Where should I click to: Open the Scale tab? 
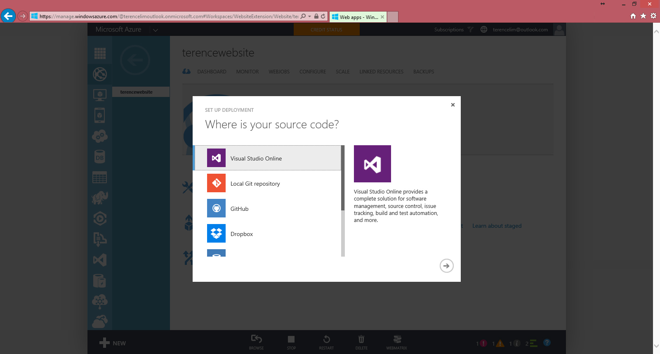pos(343,72)
